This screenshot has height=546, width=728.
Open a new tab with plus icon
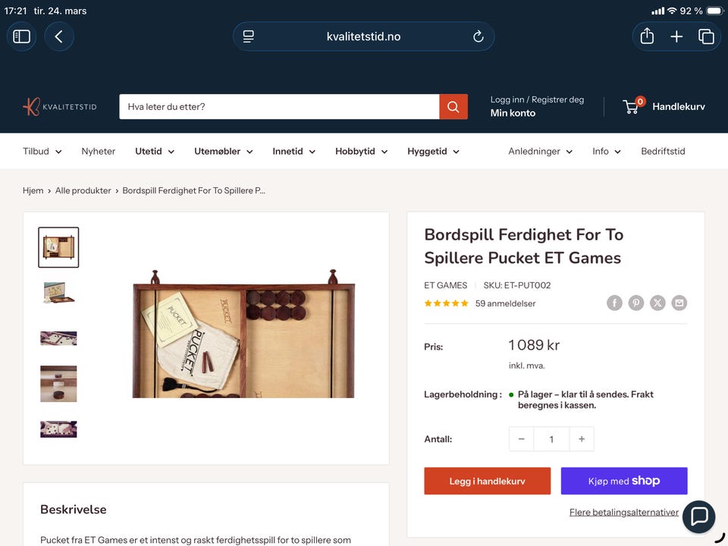(676, 36)
